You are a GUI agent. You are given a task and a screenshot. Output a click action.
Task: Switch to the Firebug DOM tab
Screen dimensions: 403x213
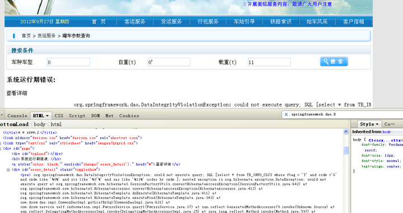[95, 116]
